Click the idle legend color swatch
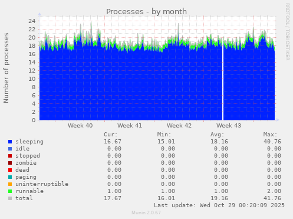 pos(10,149)
